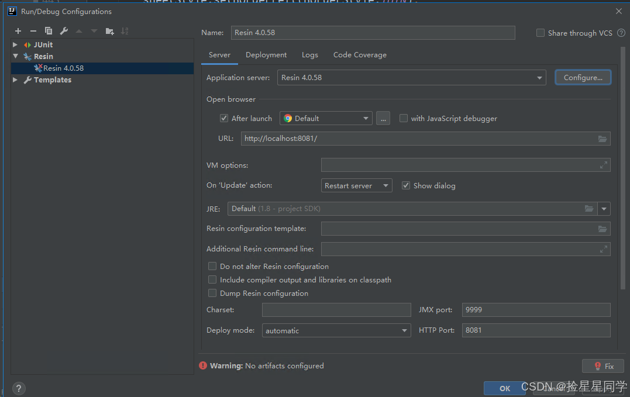Image resolution: width=630 pixels, height=397 pixels.
Task: Expand the Additional Resin command line field
Action: point(604,249)
